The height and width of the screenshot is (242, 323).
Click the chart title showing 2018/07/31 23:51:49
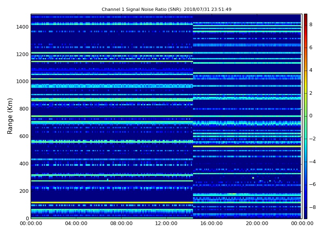pyautogui.click(x=166, y=9)
